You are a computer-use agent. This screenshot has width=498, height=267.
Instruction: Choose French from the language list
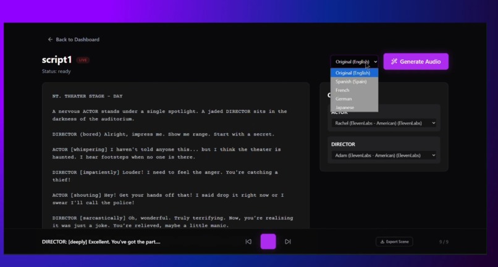point(355,90)
